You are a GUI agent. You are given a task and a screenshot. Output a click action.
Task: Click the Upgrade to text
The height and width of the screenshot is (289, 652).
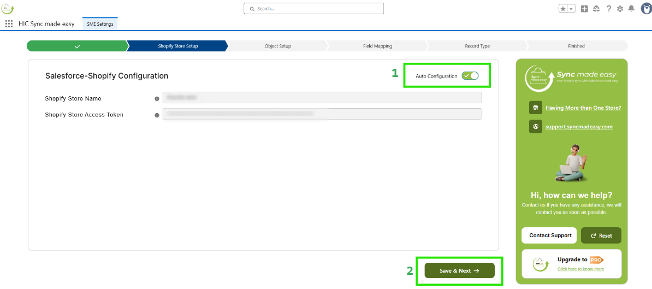573,259
